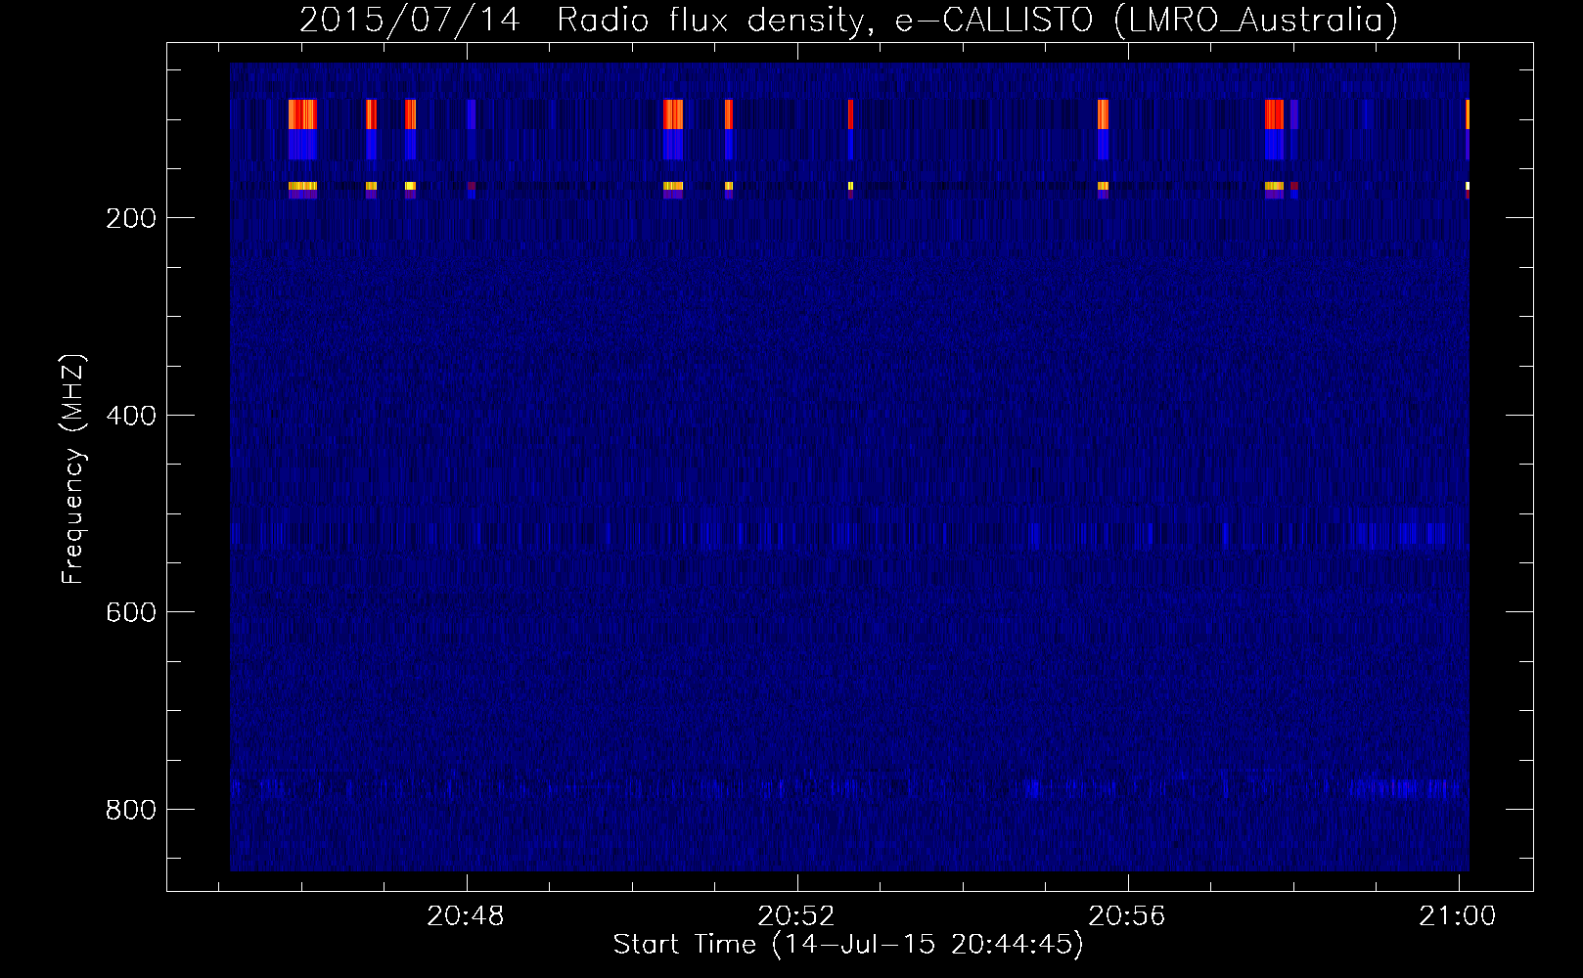
Task: Click the 800 frequency tick label
Action: (133, 809)
